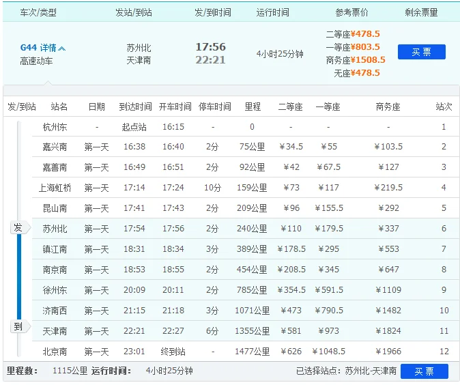Click 买票 button beside 已选择站点 at bottom
Screen dimensions: 460x385
(424, 371)
